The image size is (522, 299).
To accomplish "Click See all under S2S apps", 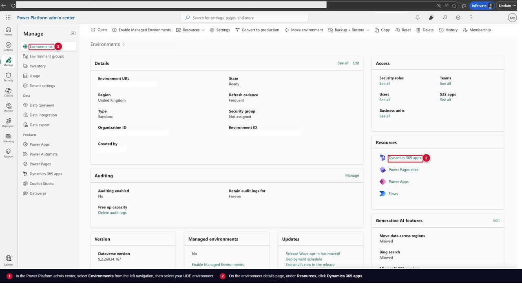I will 445,100.
